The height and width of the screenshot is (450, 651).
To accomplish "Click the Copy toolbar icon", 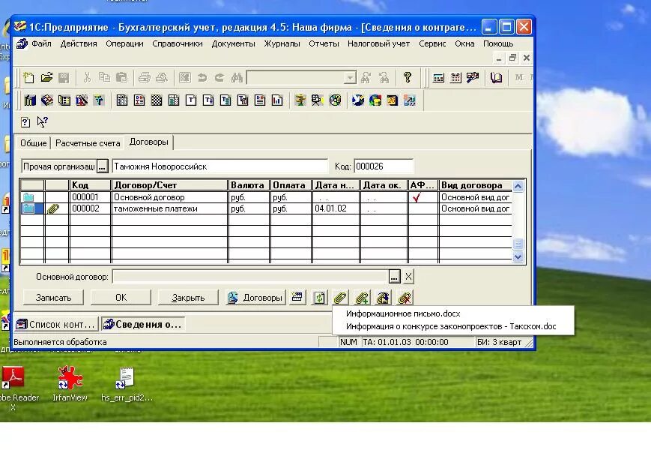I will click(104, 78).
